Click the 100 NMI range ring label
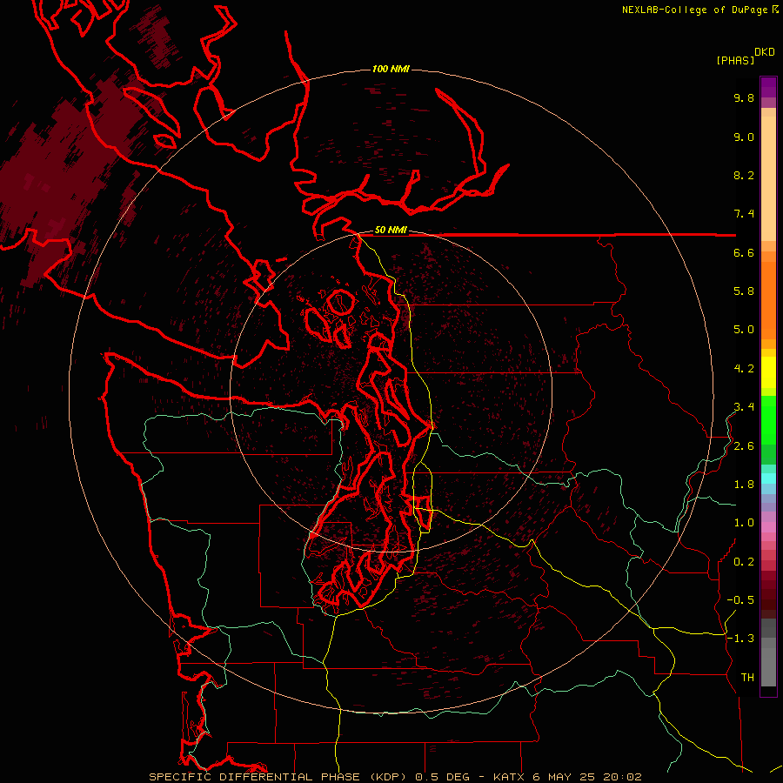 pos(391,69)
